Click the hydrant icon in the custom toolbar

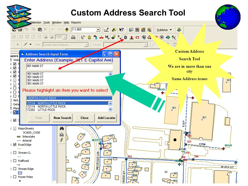89,37
